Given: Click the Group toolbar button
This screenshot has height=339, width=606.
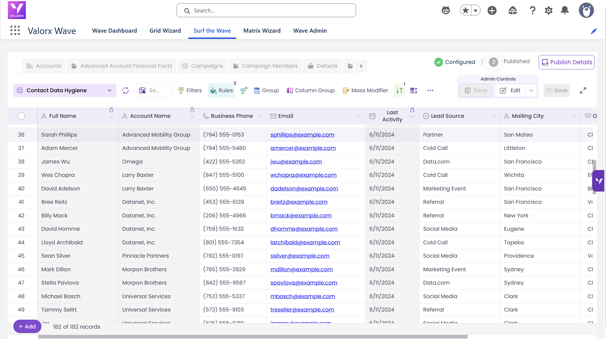Looking at the screenshot, I should click(x=266, y=90).
